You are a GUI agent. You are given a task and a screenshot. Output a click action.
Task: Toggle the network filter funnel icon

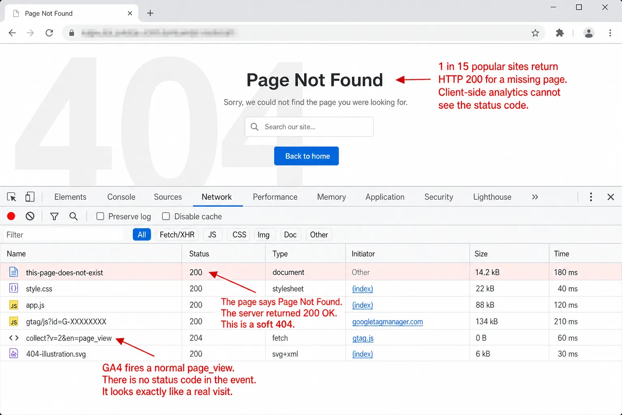tap(54, 216)
